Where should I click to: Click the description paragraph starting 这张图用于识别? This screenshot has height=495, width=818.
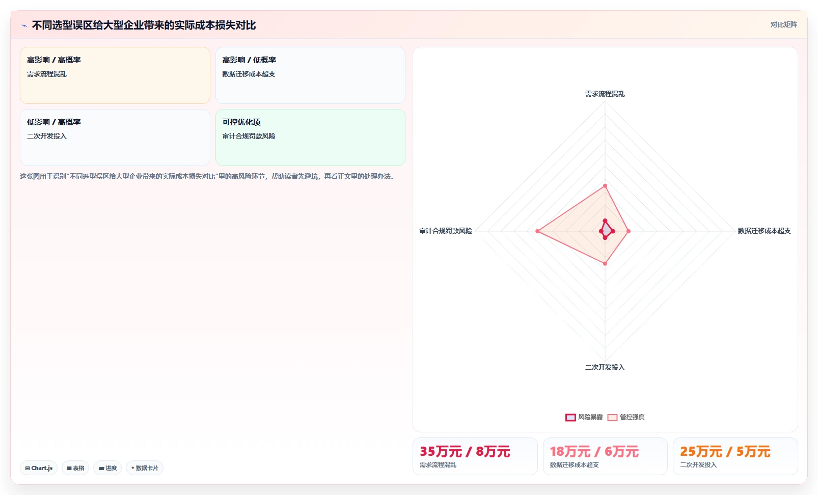(x=208, y=176)
